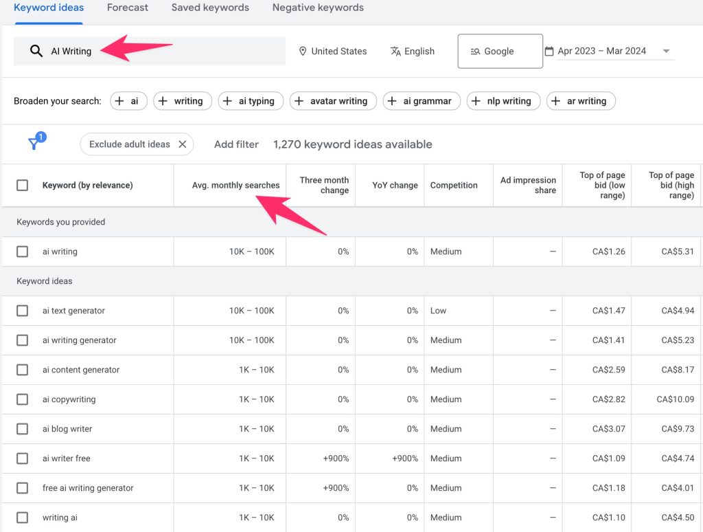Click the calendar icon beside date range

(549, 52)
